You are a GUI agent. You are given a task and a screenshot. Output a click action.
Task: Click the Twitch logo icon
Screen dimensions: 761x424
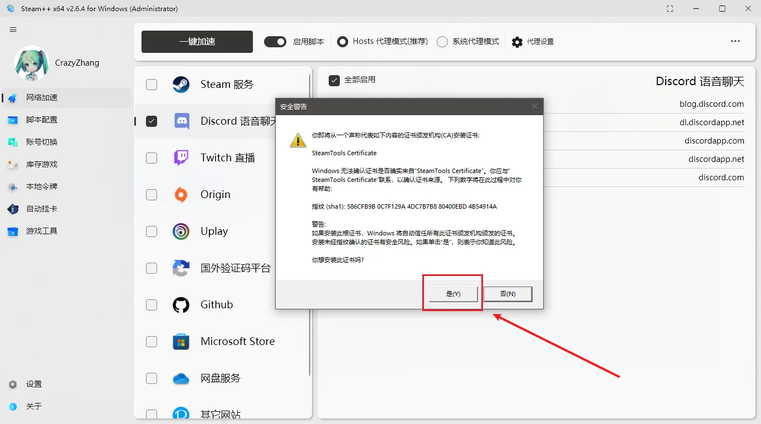point(181,158)
